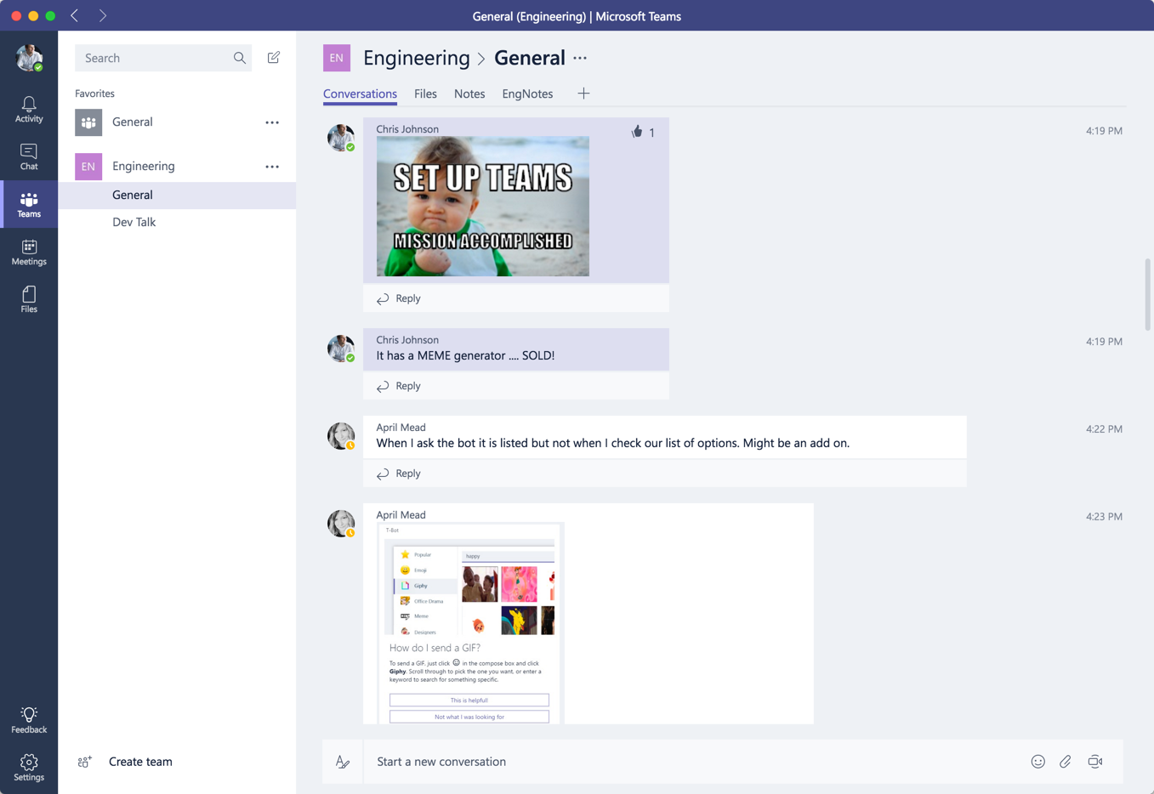1154x794 pixels.
Task: Open the text format options icon
Action: click(343, 762)
